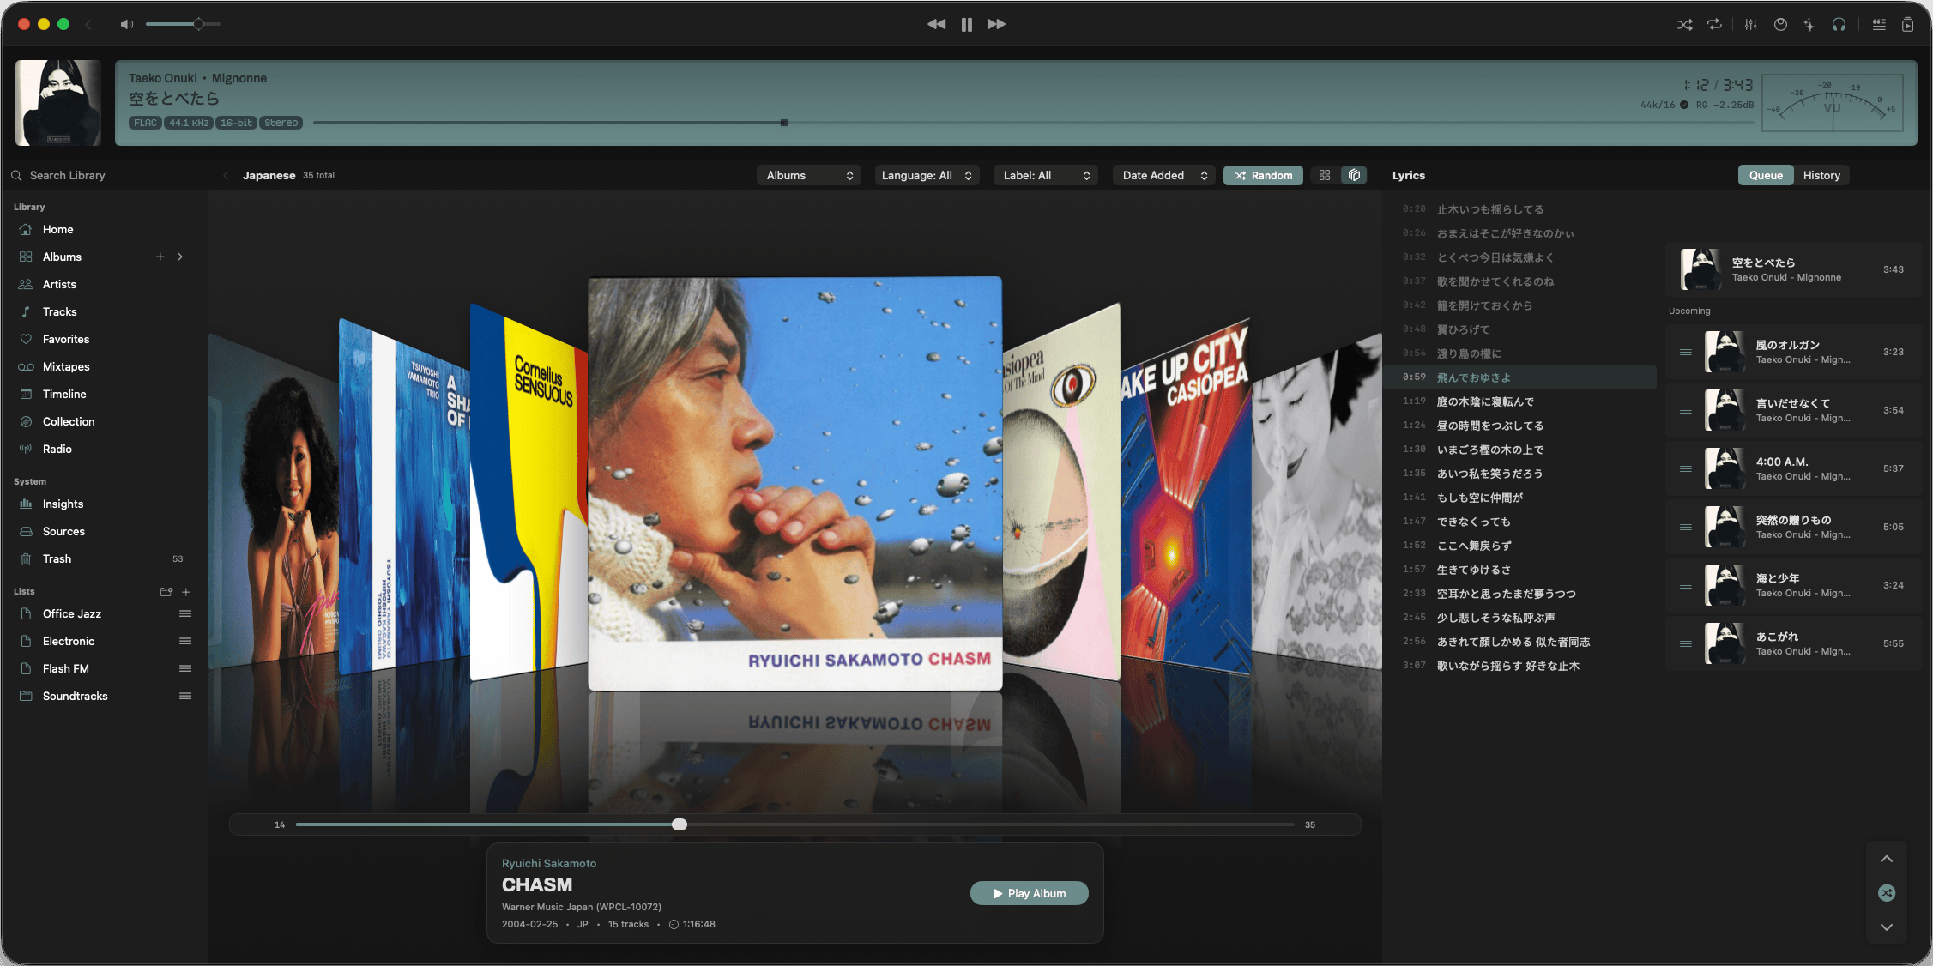
Task: Open the equalizer sliders icon
Action: pyautogui.click(x=1751, y=25)
